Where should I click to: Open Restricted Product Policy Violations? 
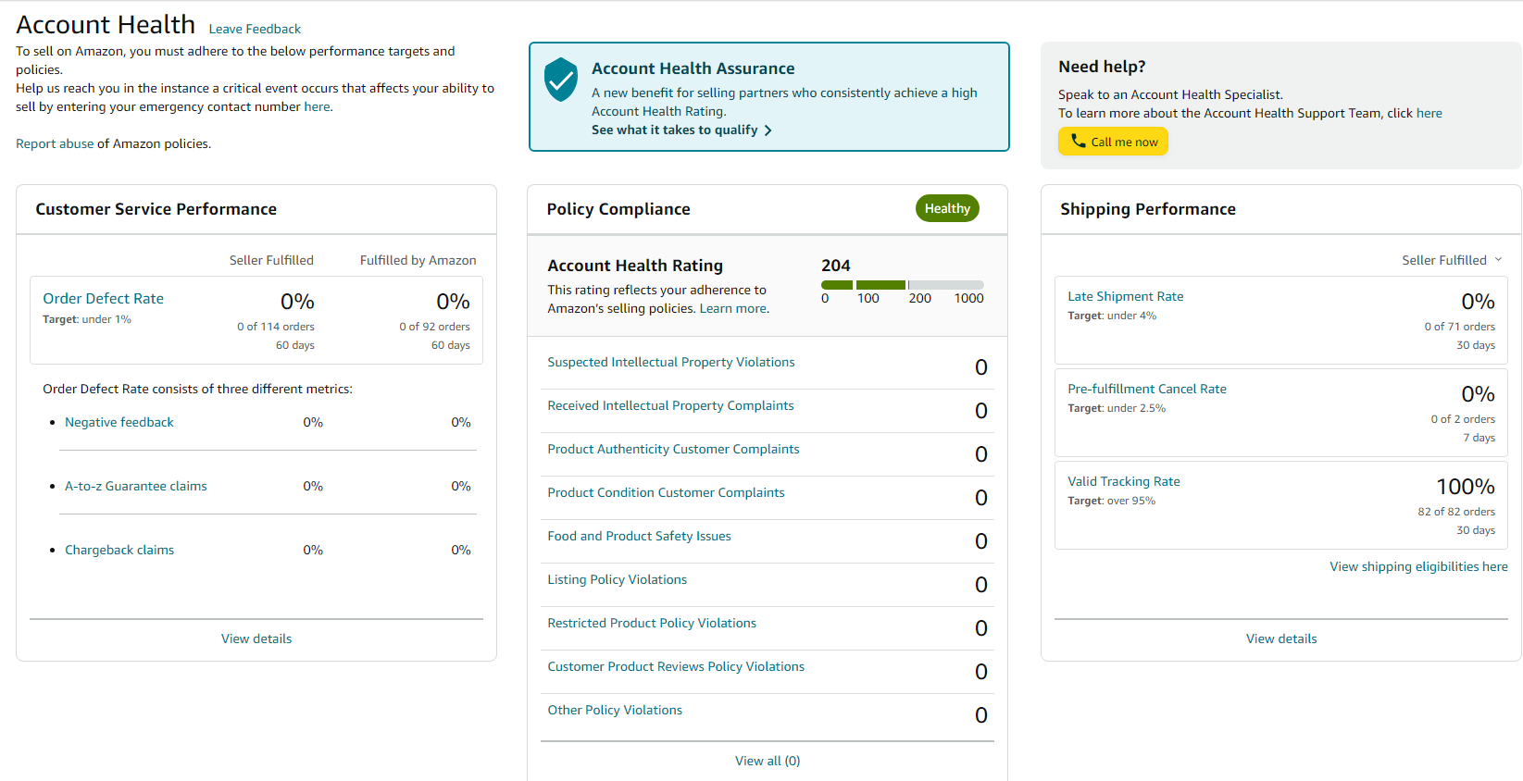tap(652, 623)
